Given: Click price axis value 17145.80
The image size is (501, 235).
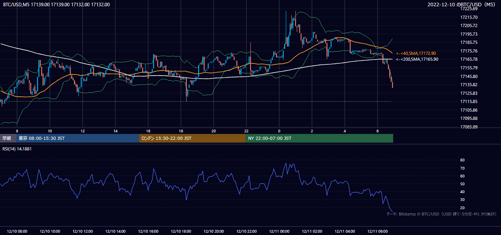Looking at the screenshot, I should [x=469, y=76].
